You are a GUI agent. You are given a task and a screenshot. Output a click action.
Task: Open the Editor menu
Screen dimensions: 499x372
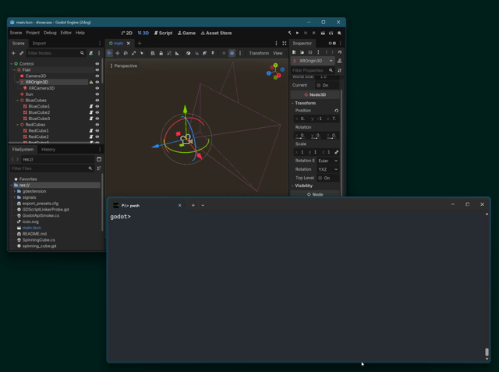65,33
